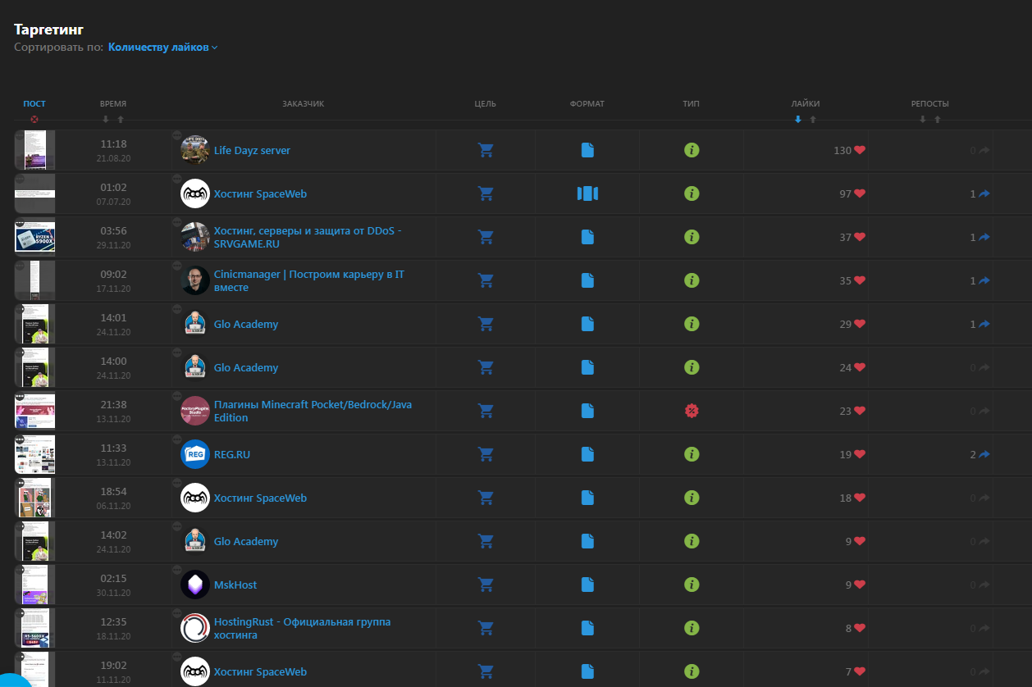Click the ЗАКАЗЧИК column header
Screen dimensions: 1032x687
304,104
